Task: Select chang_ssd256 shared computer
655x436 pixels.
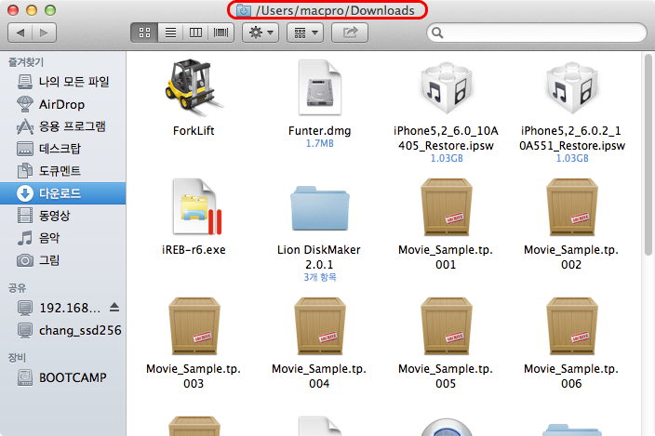Action: click(62, 330)
